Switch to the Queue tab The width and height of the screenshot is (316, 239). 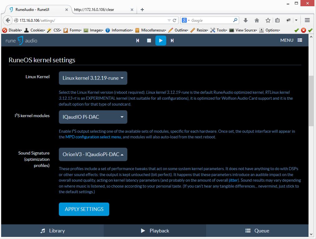tap(257, 231)
